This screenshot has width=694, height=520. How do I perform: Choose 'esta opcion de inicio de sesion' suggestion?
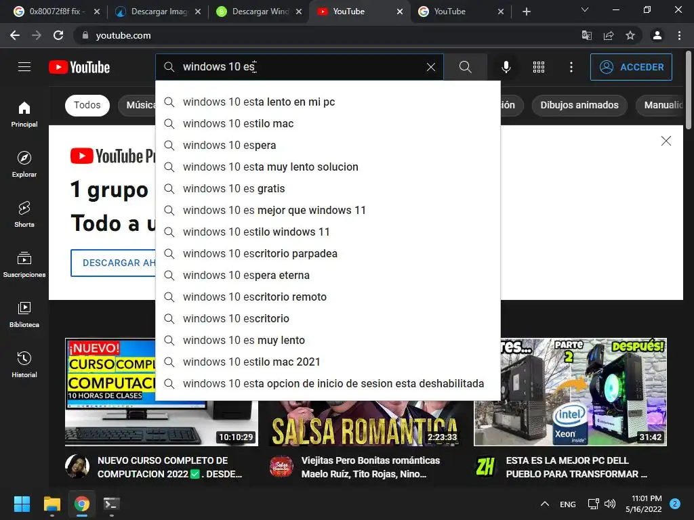click(x=328, y=383)
